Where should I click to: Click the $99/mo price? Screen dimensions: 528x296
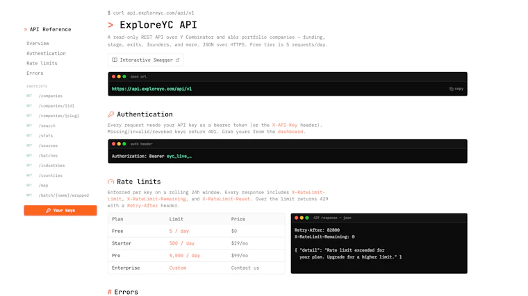tap(240, 256)
